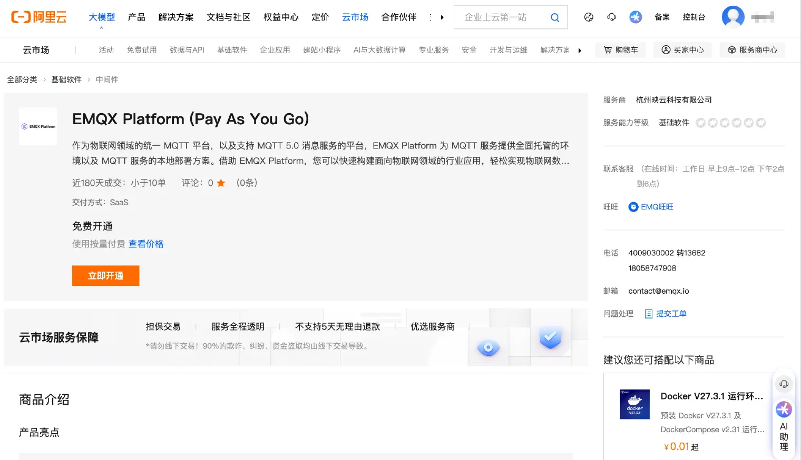This screenshot has width=801, height=460.
Task: Click the 担保交易 guarantee label
Action: click(163, 326)
